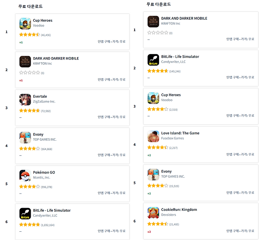Screen dimensions: 259x240
Task: Click the Love Island: The Game icon
Action: [x=153, y=136]
